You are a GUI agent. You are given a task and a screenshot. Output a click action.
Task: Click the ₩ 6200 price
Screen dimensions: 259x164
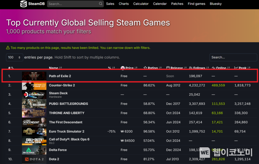pyautogui.click(x=127, y=132)
